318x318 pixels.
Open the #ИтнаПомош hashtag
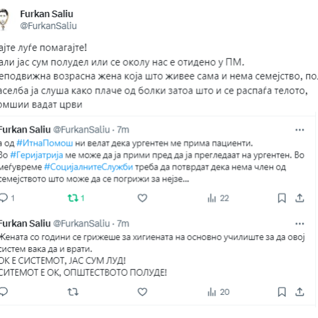point(44,143)
